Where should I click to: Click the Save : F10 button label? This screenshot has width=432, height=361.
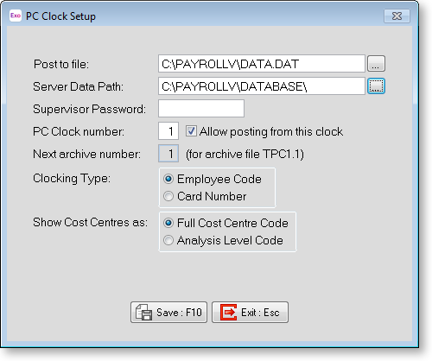pyautogui.click(x=179, y=313)
